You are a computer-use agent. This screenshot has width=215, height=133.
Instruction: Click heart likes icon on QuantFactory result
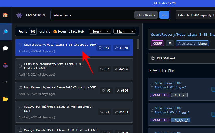coord(100,48)
